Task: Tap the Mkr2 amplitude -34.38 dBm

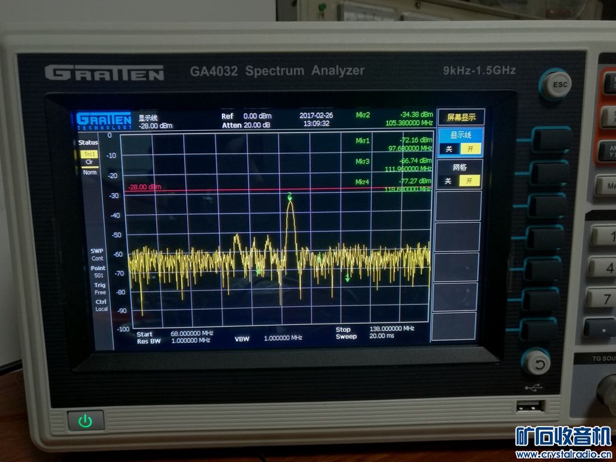Action: pyautogui.click(x=416, y=114)
